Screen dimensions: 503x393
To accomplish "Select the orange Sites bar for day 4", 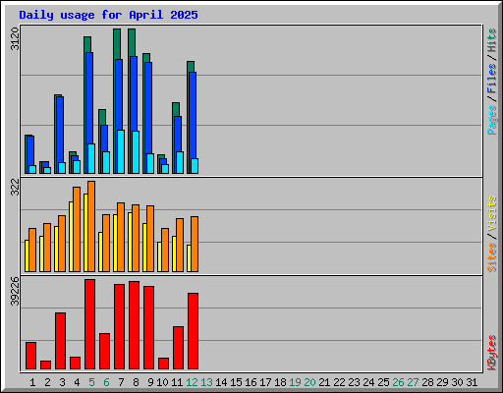I will coord(77,229).
